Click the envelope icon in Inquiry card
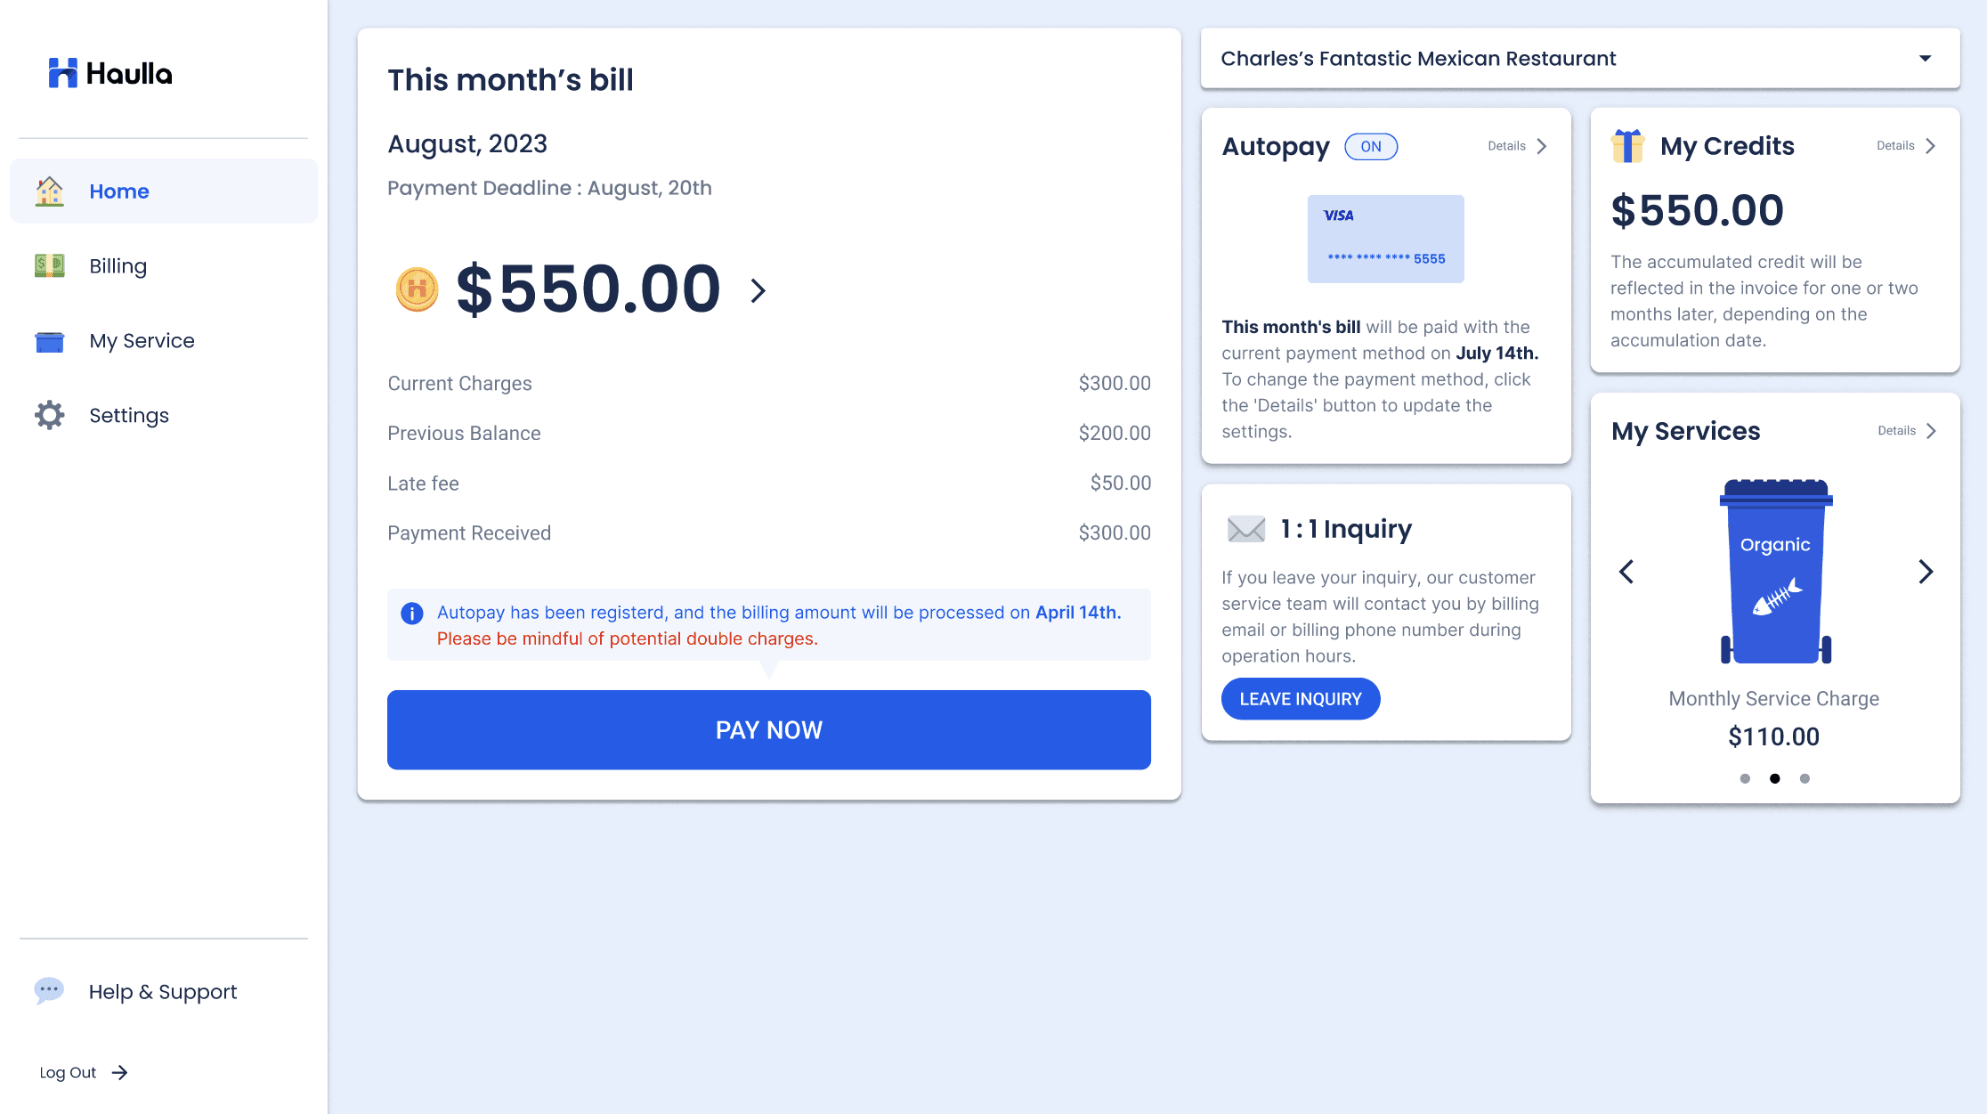This screenshot has height=1114, width=1987. coord(1245,529)
